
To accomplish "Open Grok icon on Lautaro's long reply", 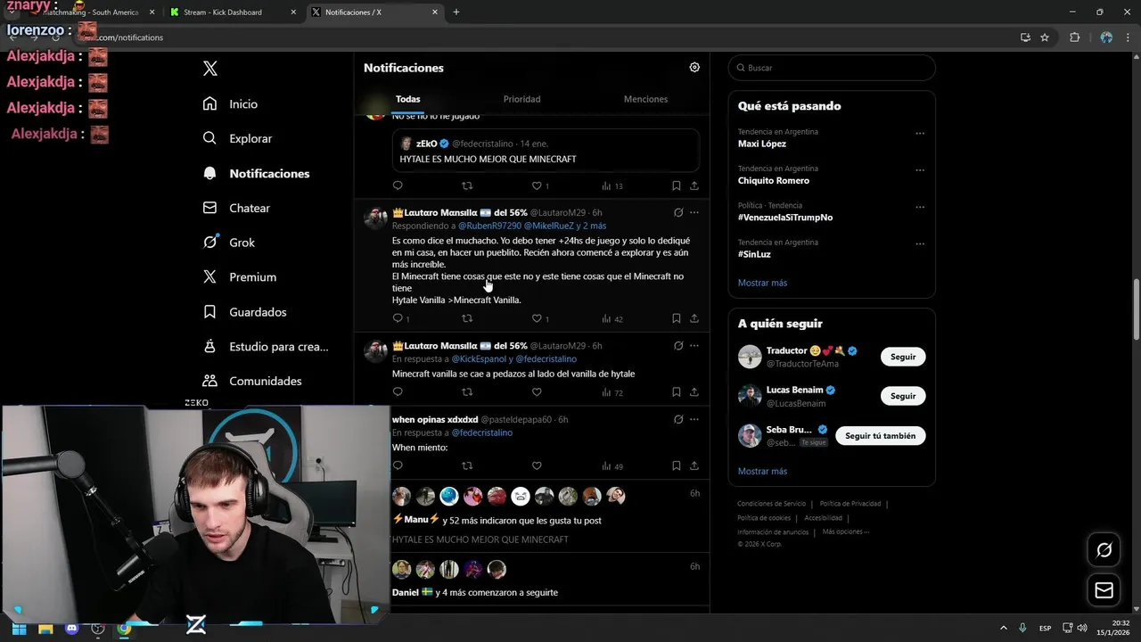I will click(678, 212).
